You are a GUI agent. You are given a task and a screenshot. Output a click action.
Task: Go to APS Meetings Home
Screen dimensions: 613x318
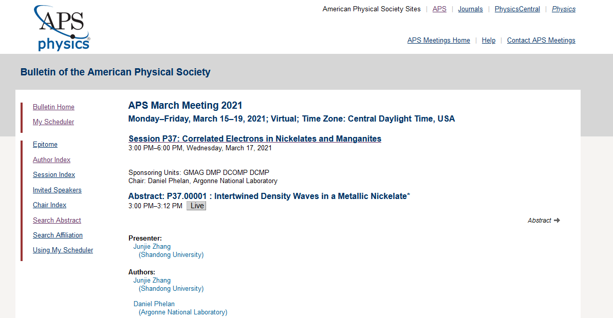pos(438,41)
